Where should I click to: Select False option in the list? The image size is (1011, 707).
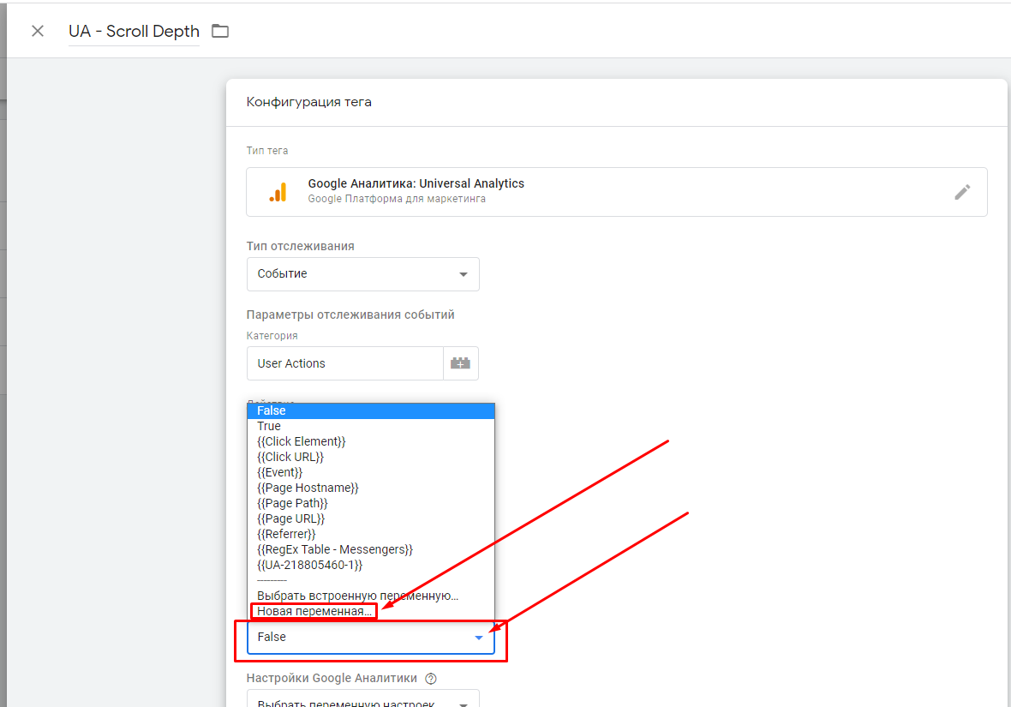pos(272,410)
